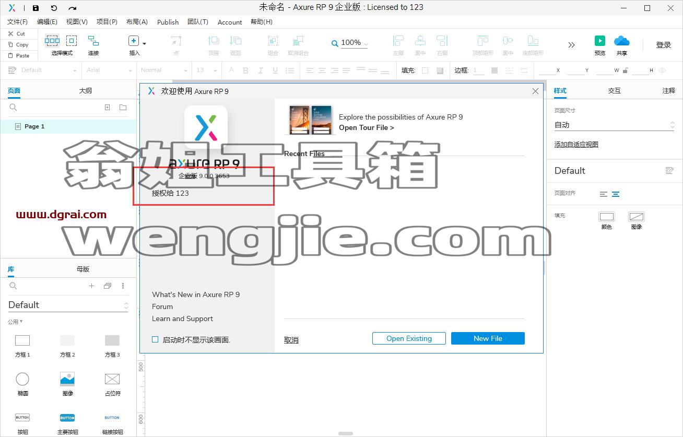Screen dimensions: 683x437
Task: Click the 插入 insert plus icon
Action: point(134,41)
